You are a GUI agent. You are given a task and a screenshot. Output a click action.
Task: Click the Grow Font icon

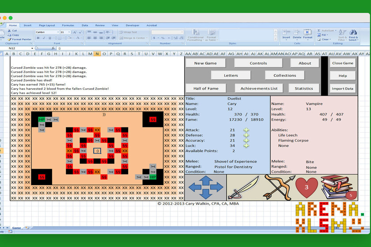75,32
